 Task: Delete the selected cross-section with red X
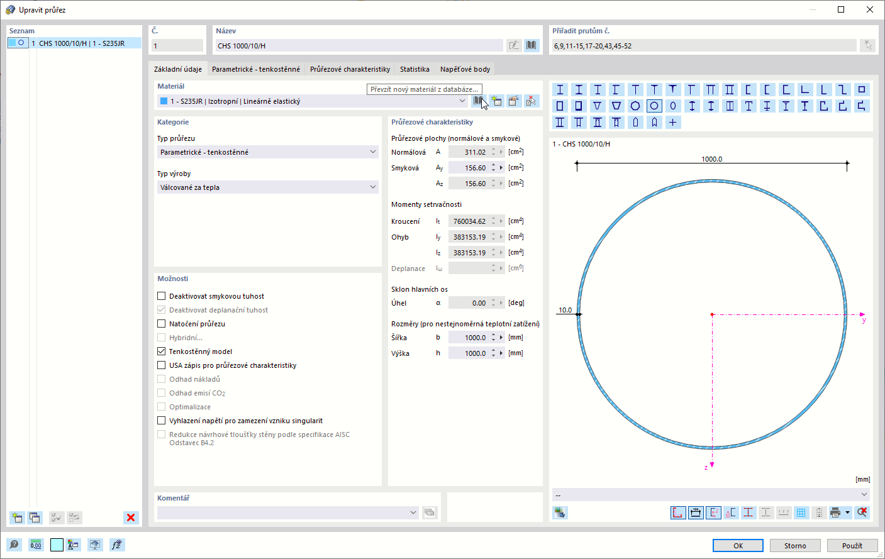tap(131, 517)
